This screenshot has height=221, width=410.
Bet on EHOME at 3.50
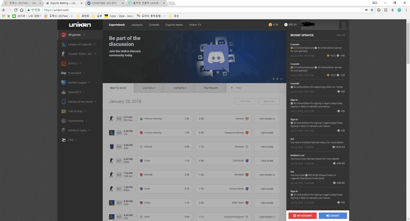tap(165, 175)
